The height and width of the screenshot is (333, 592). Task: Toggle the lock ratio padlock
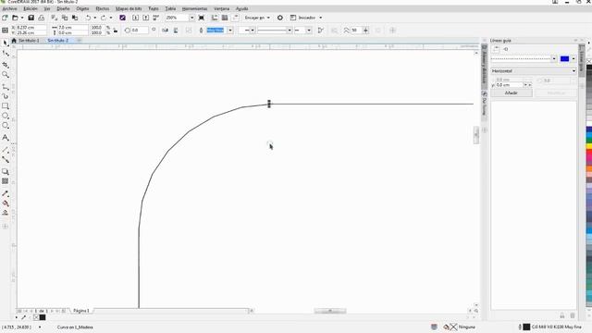pos(116,31)
